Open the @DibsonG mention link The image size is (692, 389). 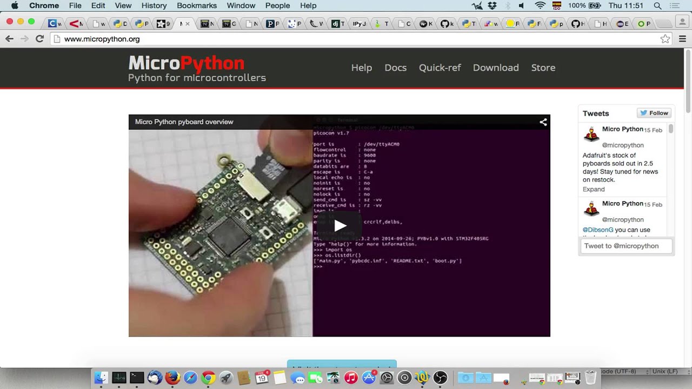tap(598, 230)
